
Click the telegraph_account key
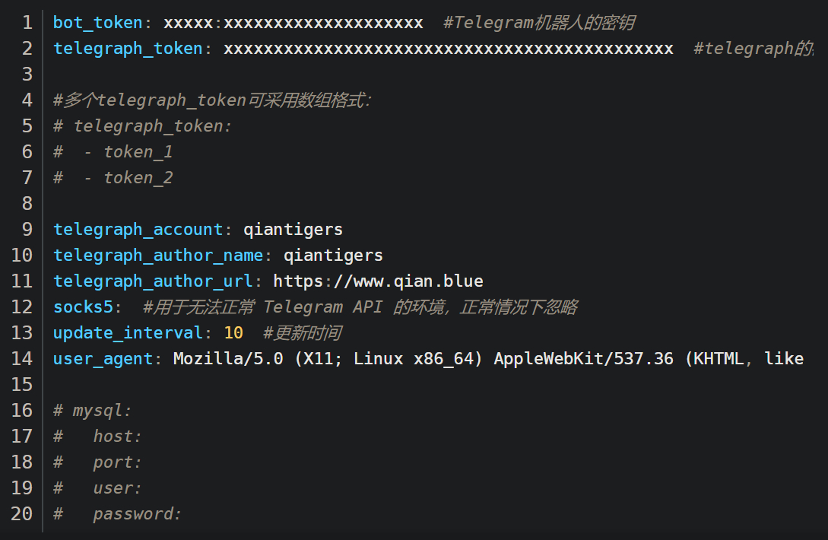[138, 230]
